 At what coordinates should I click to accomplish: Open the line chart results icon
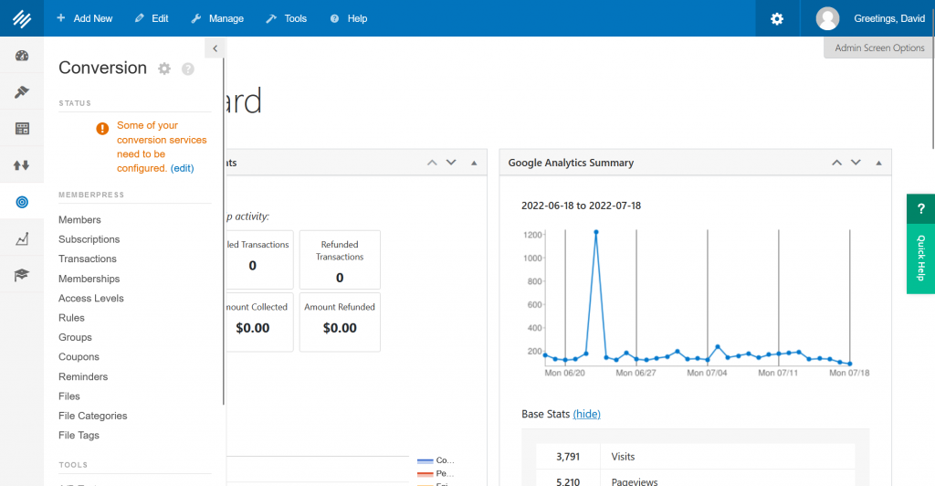[22, 238]
